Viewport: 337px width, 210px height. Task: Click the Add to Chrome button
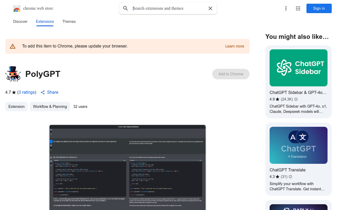tap(231, 74)
